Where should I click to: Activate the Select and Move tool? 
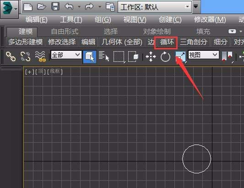coord(151,57)
